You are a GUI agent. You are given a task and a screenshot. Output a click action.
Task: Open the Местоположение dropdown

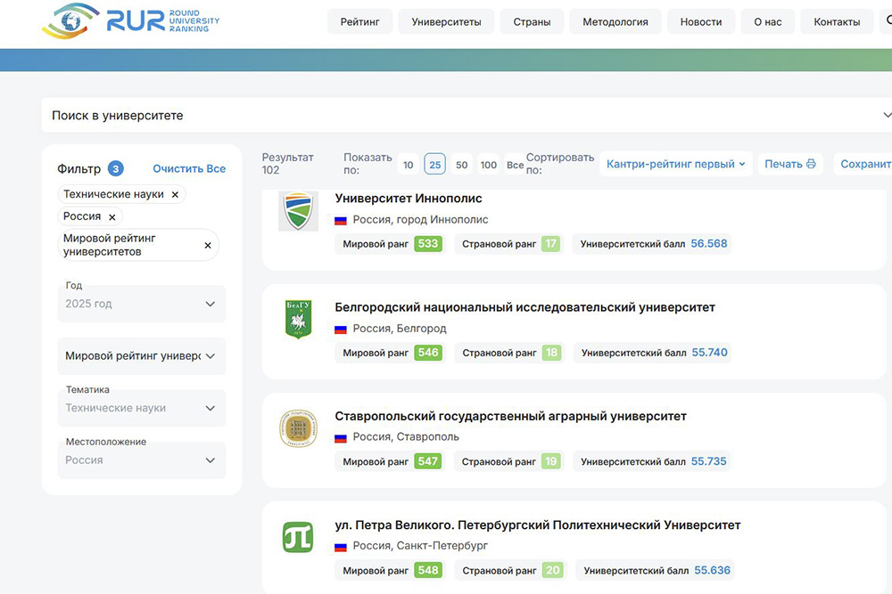point(141,460)
